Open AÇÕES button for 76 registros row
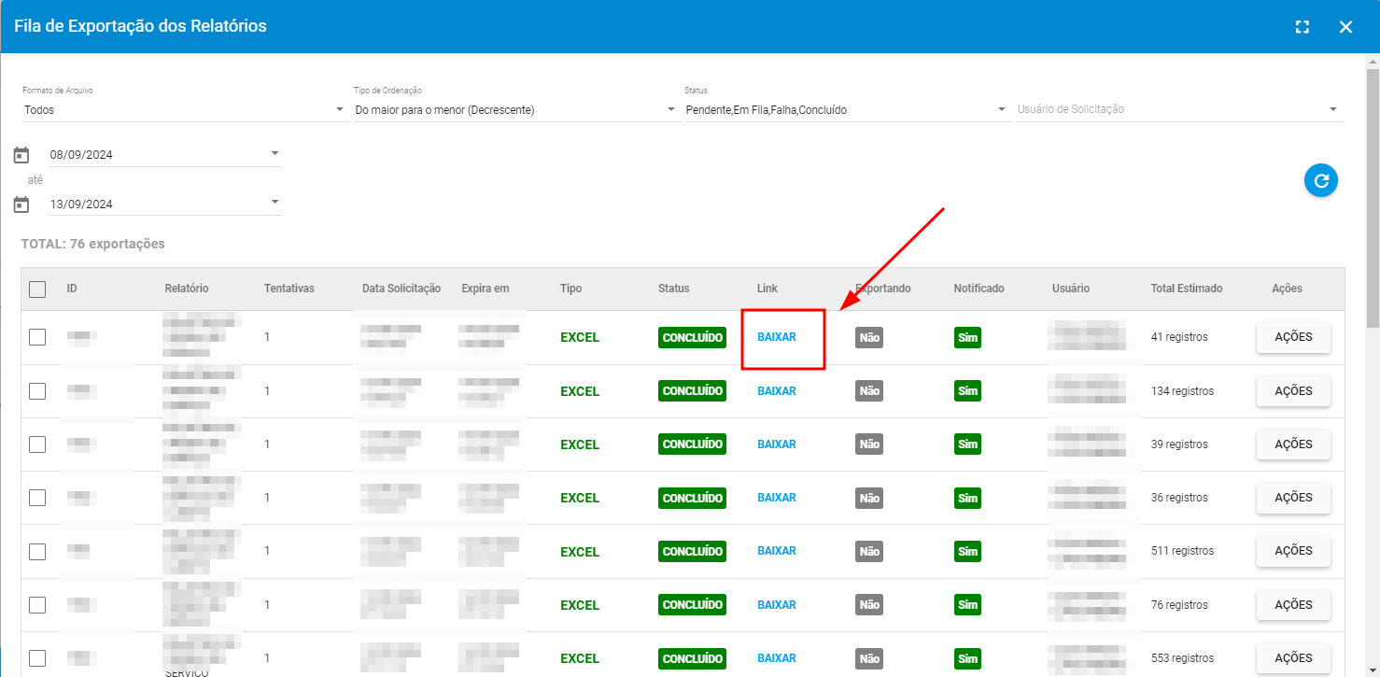The width and height of the screenshot is (1380, 677). pyautogui.click(x=1293, y=605)
